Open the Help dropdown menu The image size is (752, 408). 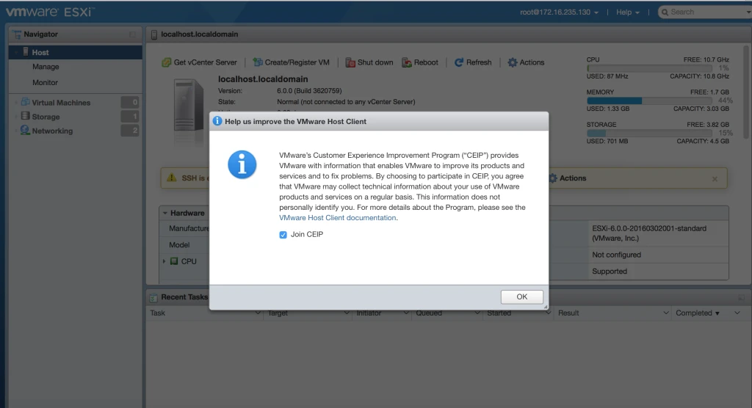[x=628, y=12]
